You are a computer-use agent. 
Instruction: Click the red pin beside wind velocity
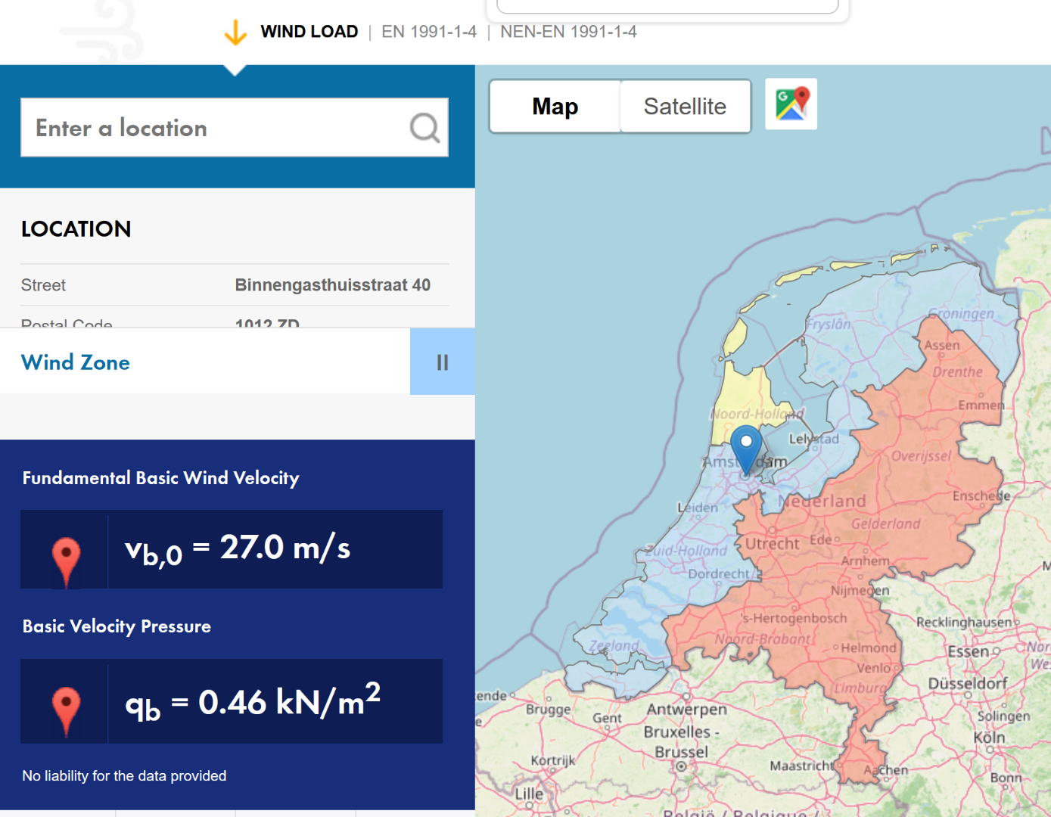tap(66, 558)
